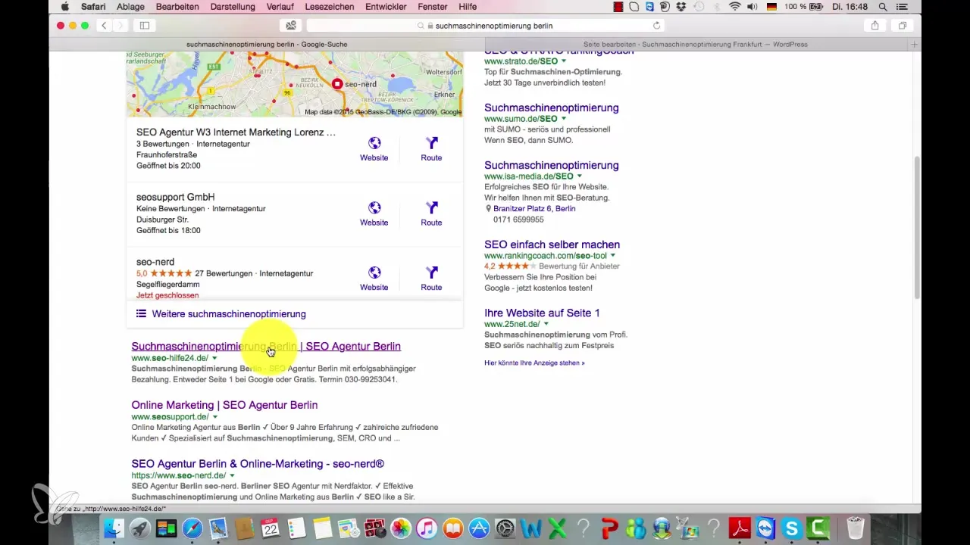The image size is (970, 545).
Task: Launch Microsoft Excel from Dock
Action: [x=557, y=528]
